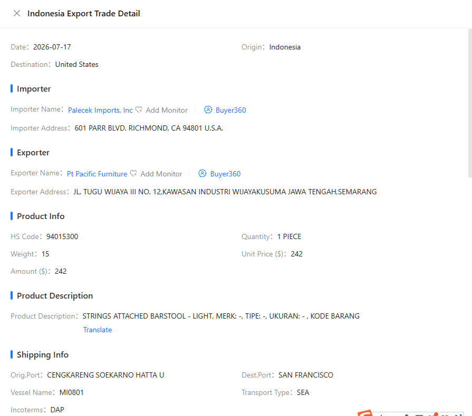472x416 pixels.
Task: Select the weight value 15
Action: tap(45, 254)
